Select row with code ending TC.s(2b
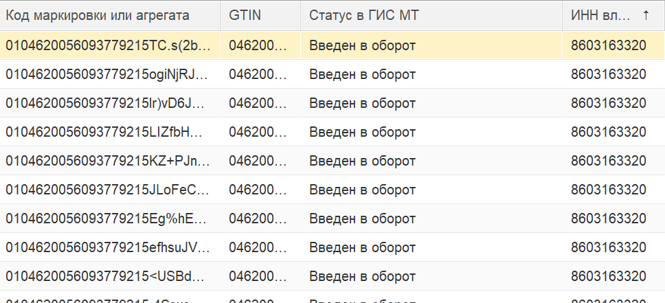The image size is (665, 303). (x=332, y=45)
